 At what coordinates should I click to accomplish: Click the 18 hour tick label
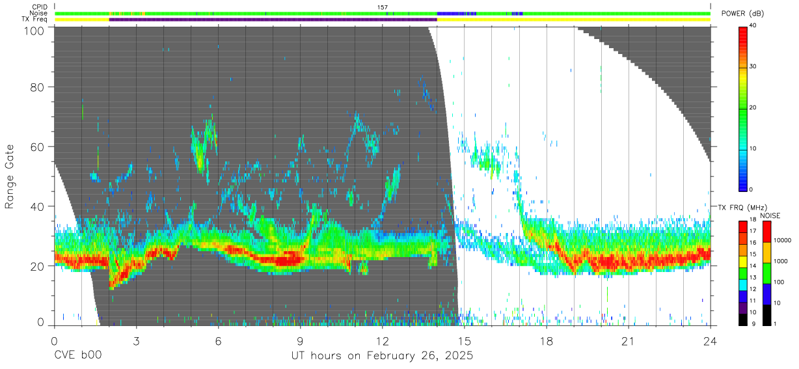(x=546, y=341)
